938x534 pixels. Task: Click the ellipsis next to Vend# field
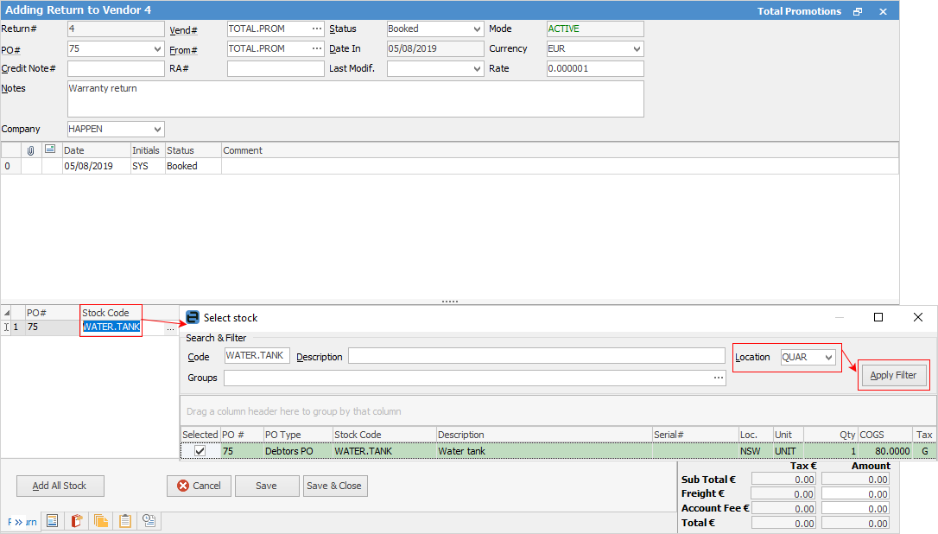tap(316, 29)
